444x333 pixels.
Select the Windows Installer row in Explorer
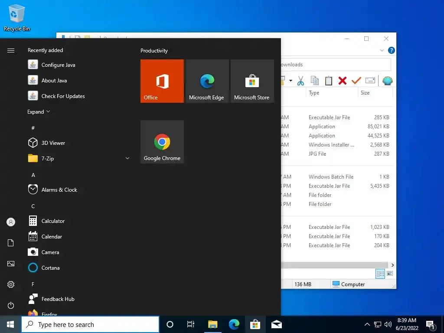[337, 145]
